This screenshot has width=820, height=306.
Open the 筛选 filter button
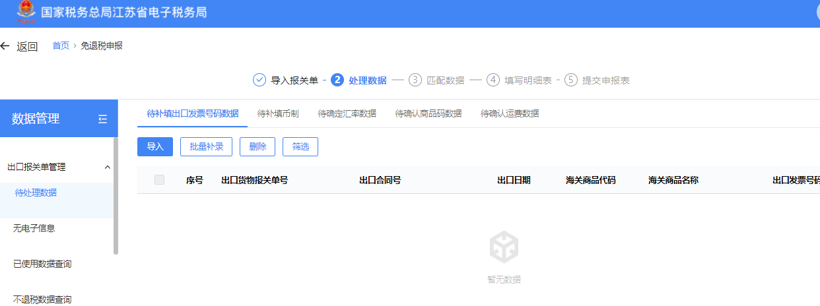(300, 147)
